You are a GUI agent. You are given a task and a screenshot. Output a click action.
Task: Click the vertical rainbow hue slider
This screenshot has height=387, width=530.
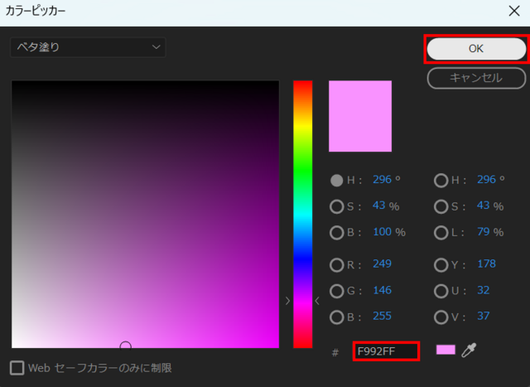click(x=302, y=214)
